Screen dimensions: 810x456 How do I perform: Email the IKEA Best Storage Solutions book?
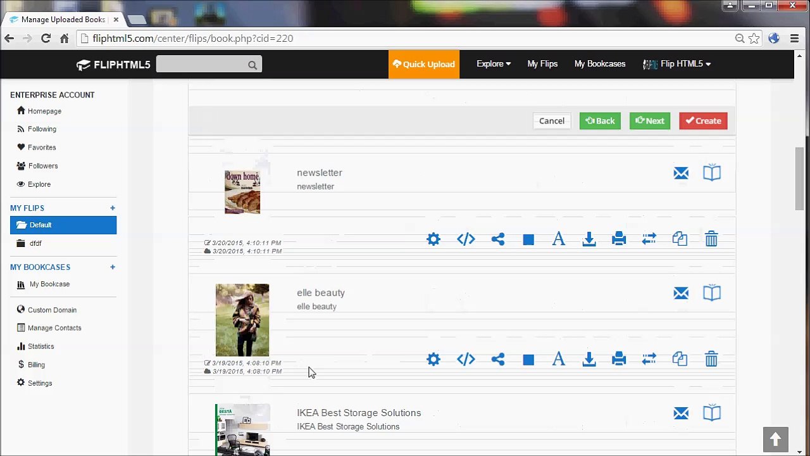tap(681, 414)
